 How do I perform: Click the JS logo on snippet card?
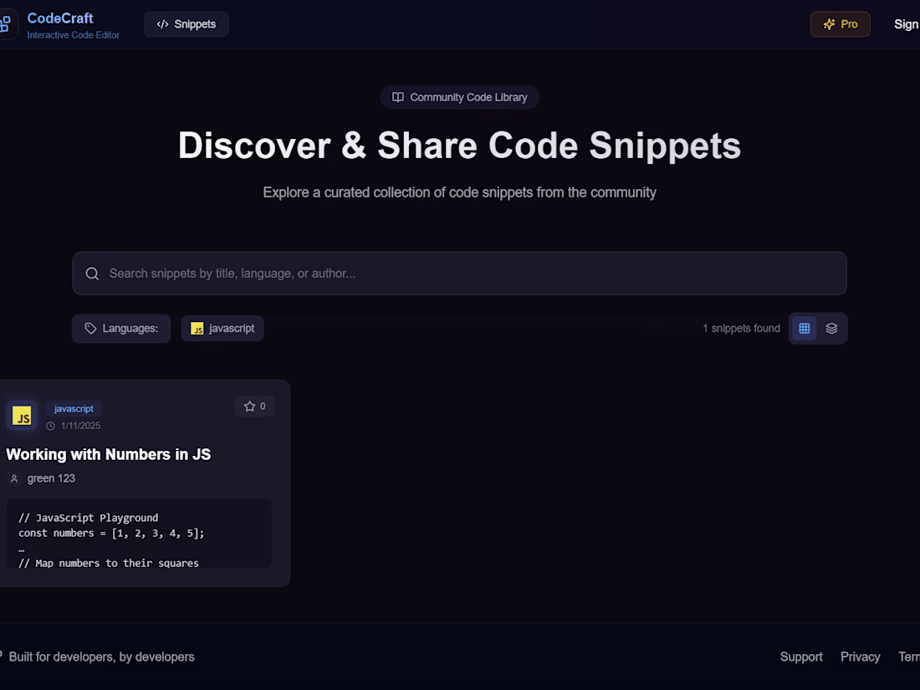23,416
